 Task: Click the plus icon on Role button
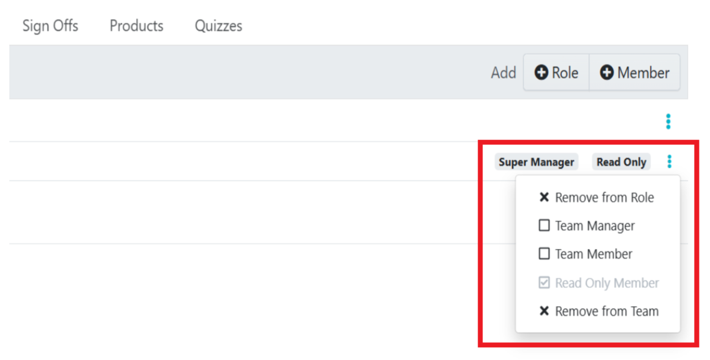click(x=541, y=72)
